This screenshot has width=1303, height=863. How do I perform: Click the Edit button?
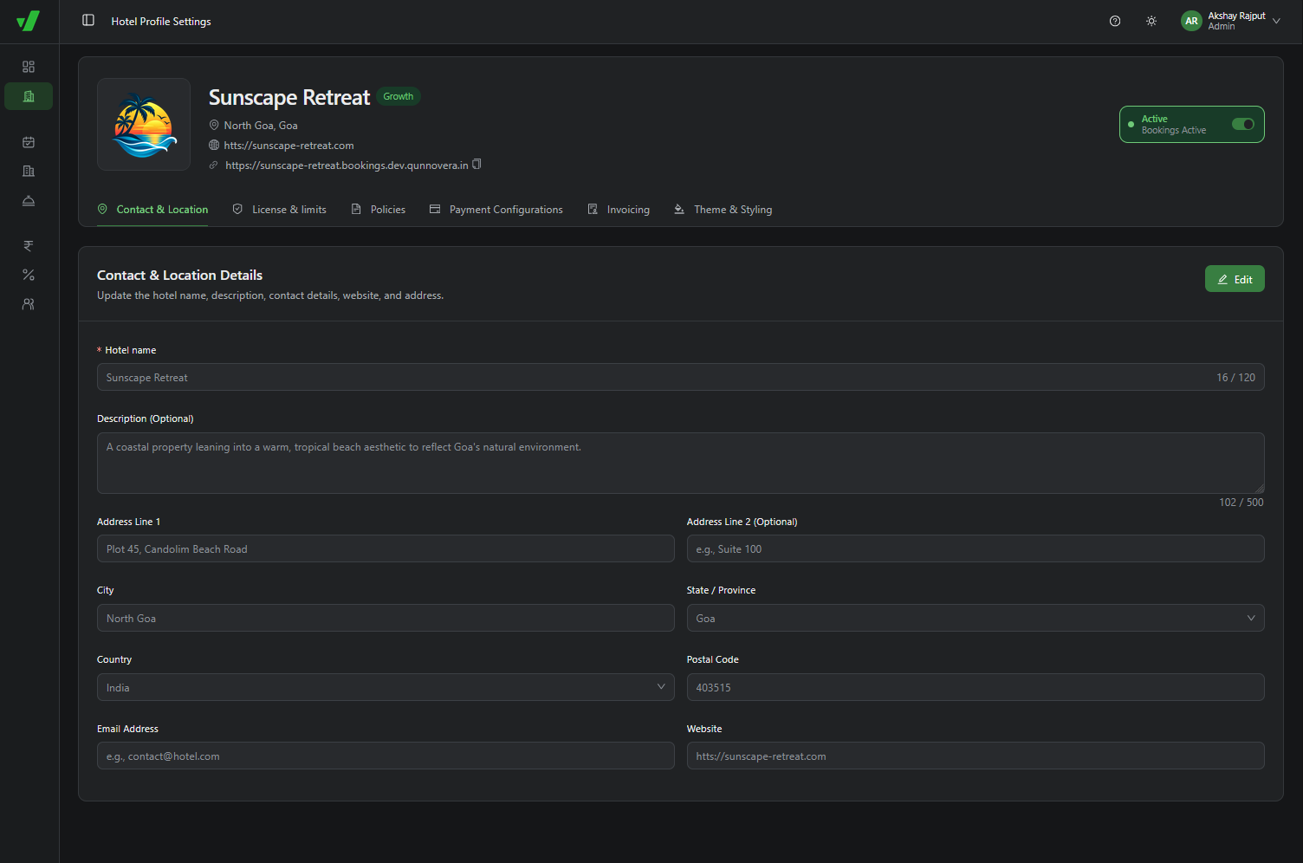(1235, 279)
